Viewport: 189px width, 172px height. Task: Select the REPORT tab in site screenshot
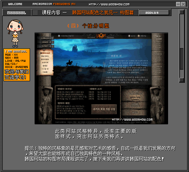(x=45, y=46)
